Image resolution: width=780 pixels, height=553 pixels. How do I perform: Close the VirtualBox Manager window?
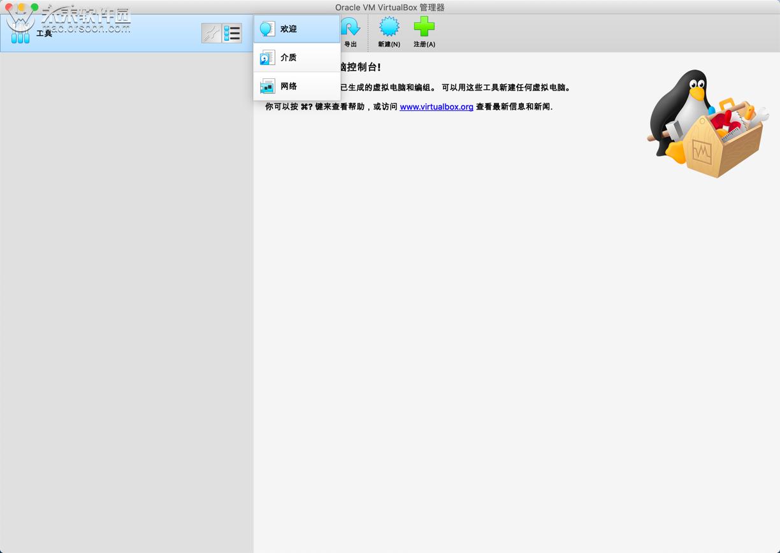pos(8,6)
